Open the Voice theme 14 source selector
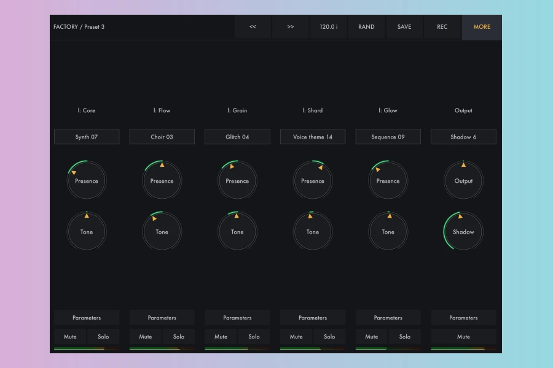Screen dimensions: 553x368 point(313,137)
